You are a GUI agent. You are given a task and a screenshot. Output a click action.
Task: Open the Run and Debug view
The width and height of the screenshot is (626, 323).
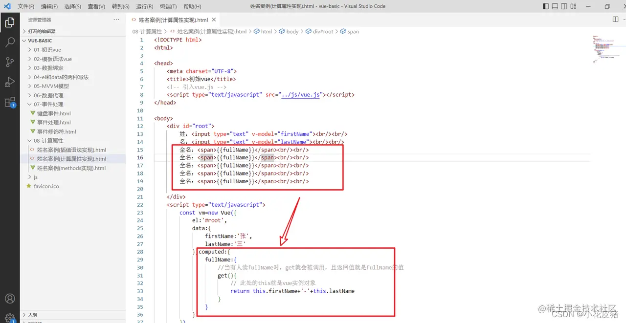[x=10, y=82]
